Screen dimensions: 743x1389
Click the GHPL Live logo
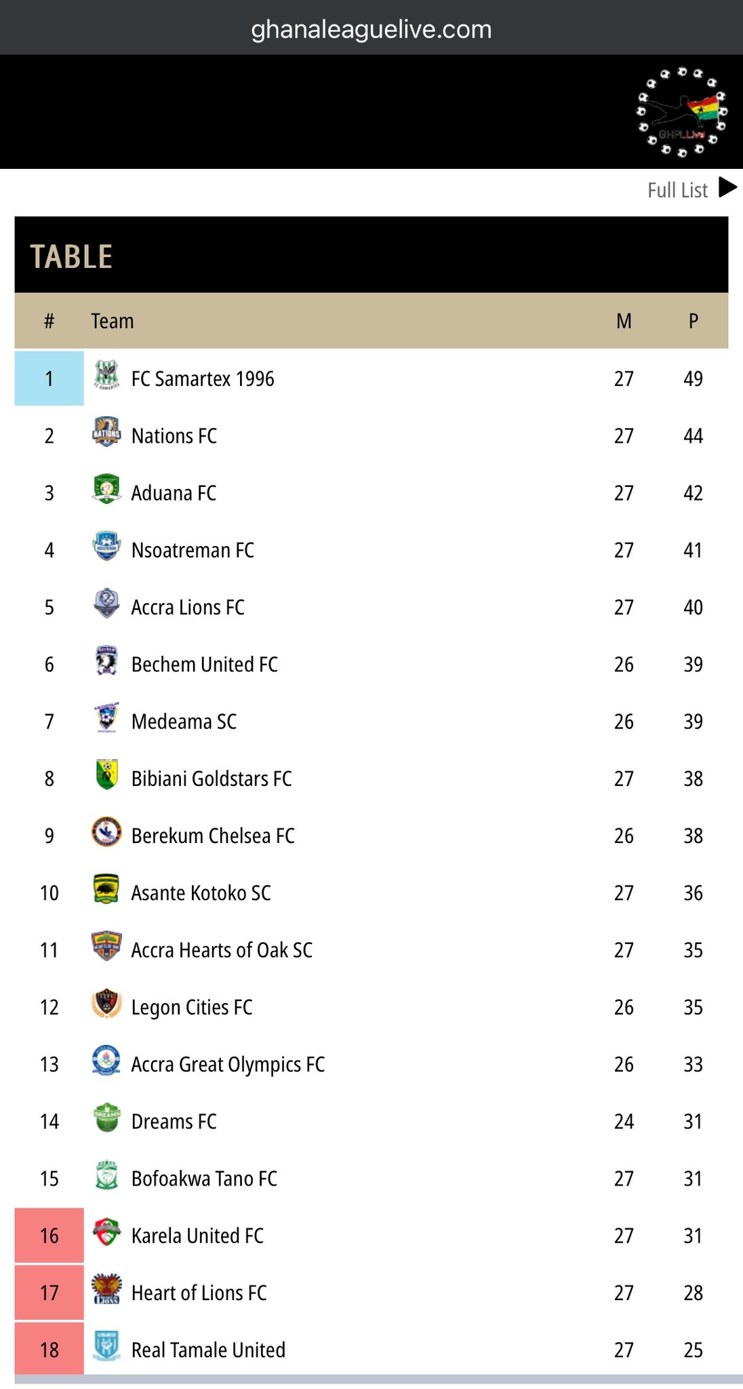click(x=681, y=112)
